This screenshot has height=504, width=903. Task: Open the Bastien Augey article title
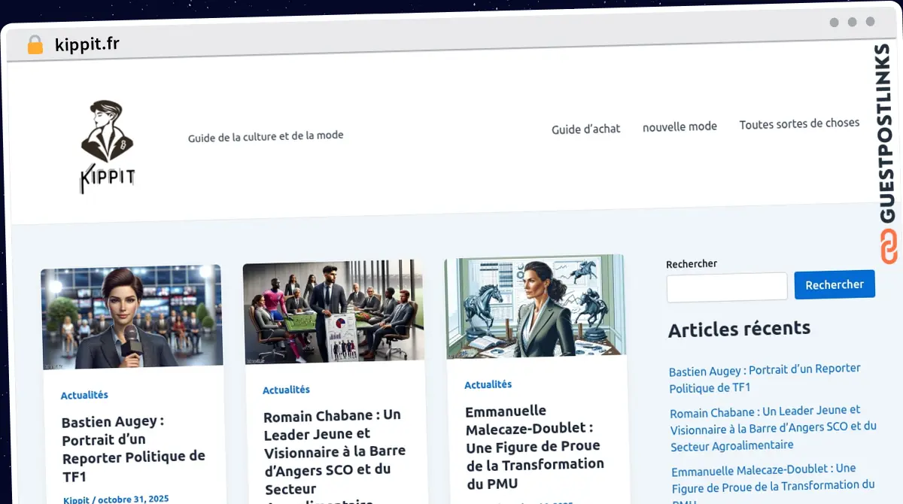(x=133, y=448)
